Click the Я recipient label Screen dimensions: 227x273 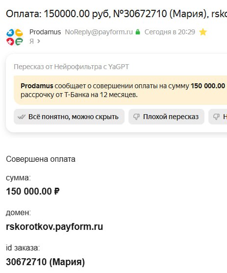pyautogui.click(x=31, y=41)
